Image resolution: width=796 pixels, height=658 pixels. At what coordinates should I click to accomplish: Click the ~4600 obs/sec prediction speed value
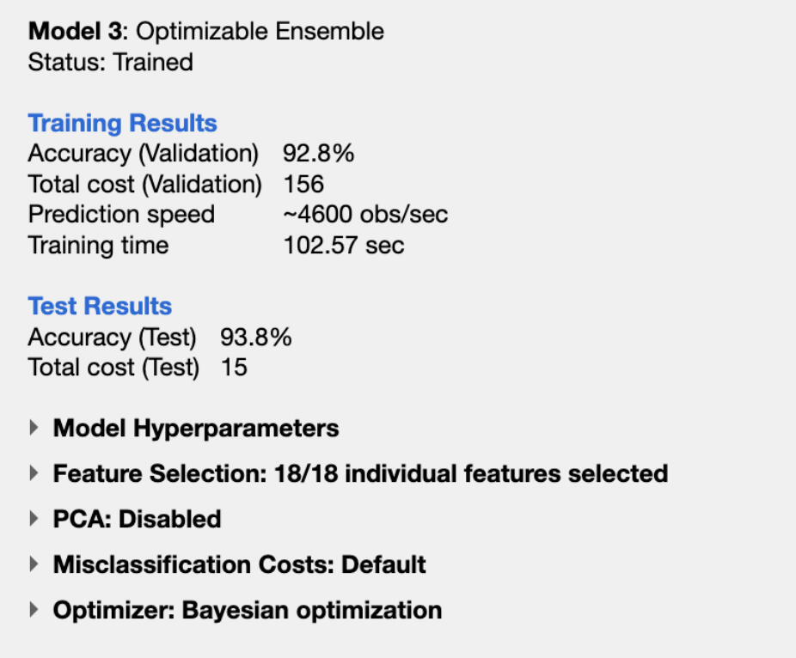tap(365, 214)
